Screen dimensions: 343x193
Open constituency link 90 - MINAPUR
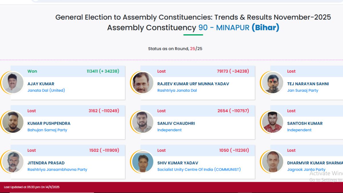(x=223, y=28)
